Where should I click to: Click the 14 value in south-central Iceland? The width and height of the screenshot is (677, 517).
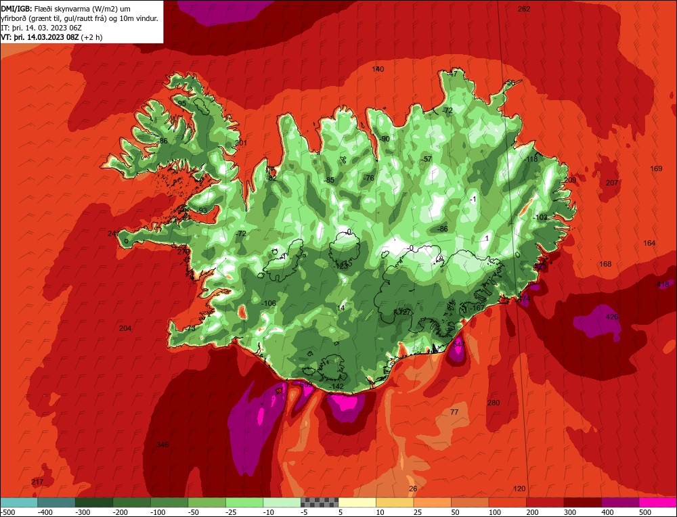point(341,308)
